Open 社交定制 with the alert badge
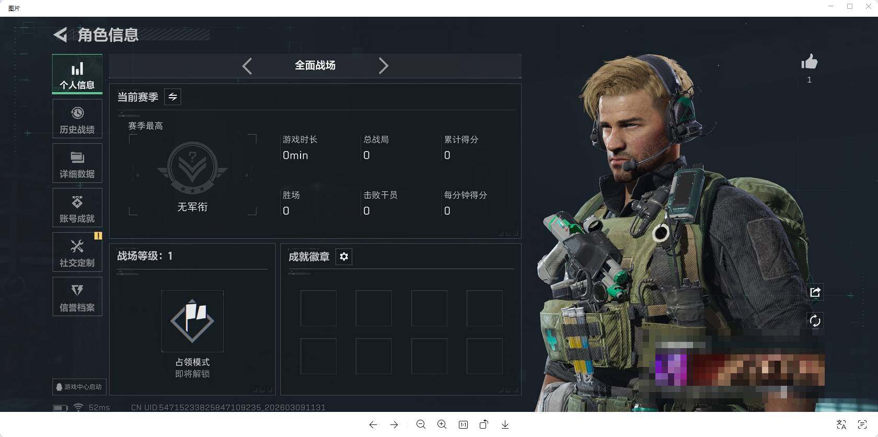The height and width of the screenshot is (437, 878). 77,252
